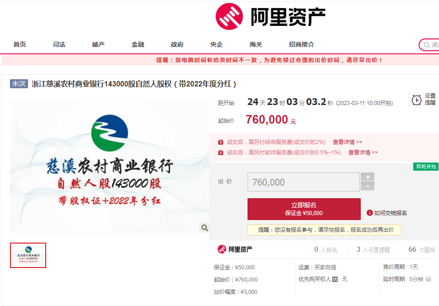
Task: Click the 竞价周期：1天 detail text
Action: 401,267
